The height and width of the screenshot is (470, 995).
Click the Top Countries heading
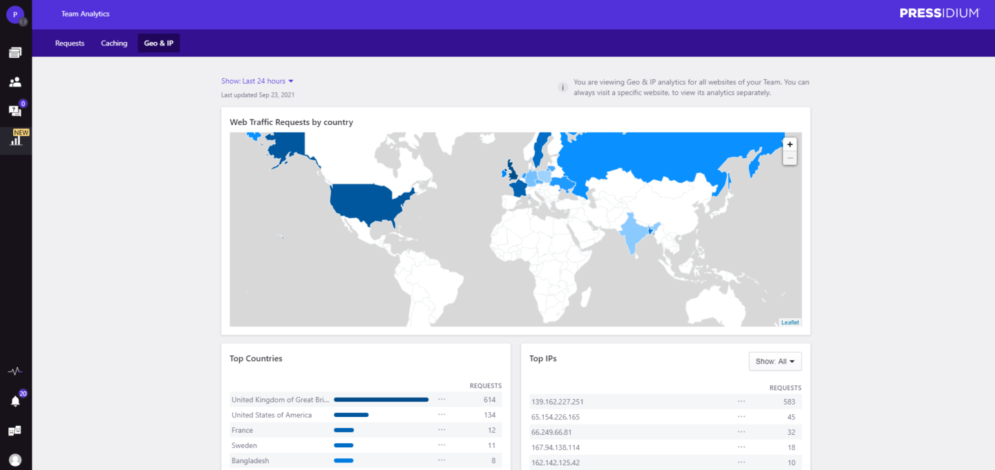click(x=256, y=358)
